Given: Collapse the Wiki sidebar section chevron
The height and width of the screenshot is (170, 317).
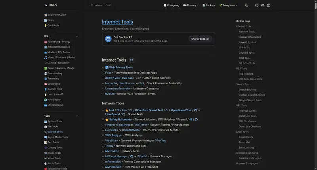Looking at the screenshot, I should (77, 37).
